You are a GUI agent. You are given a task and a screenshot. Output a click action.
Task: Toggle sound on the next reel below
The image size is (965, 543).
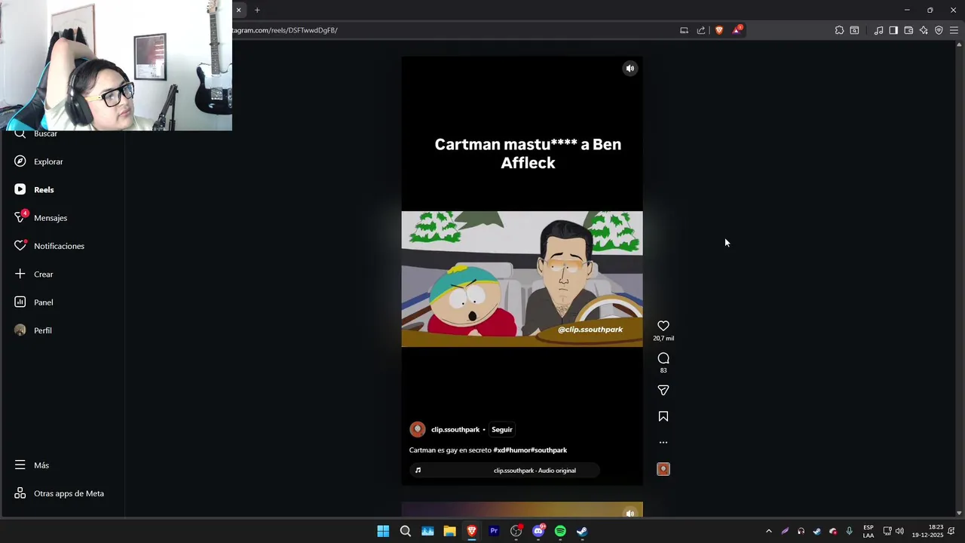pos(630,513)
